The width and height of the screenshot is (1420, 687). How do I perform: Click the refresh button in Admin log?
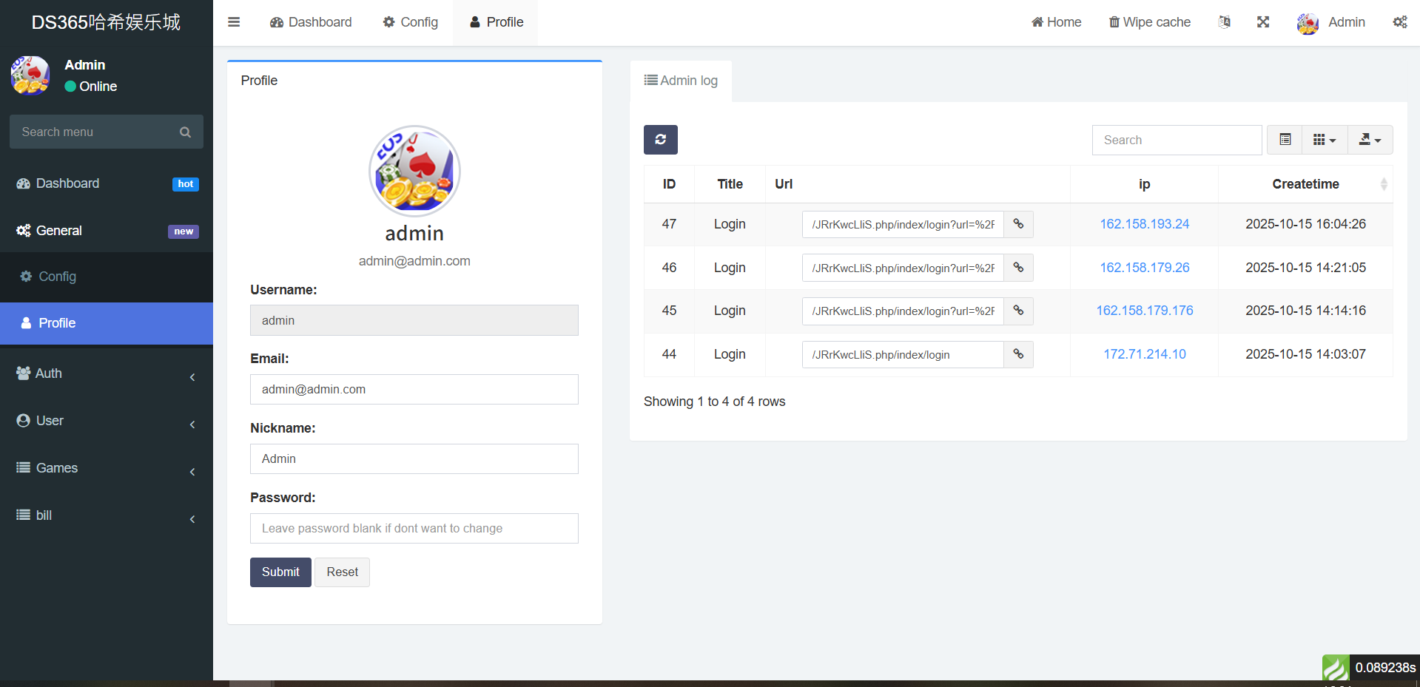pyautogui.click(x=660, y=140)
